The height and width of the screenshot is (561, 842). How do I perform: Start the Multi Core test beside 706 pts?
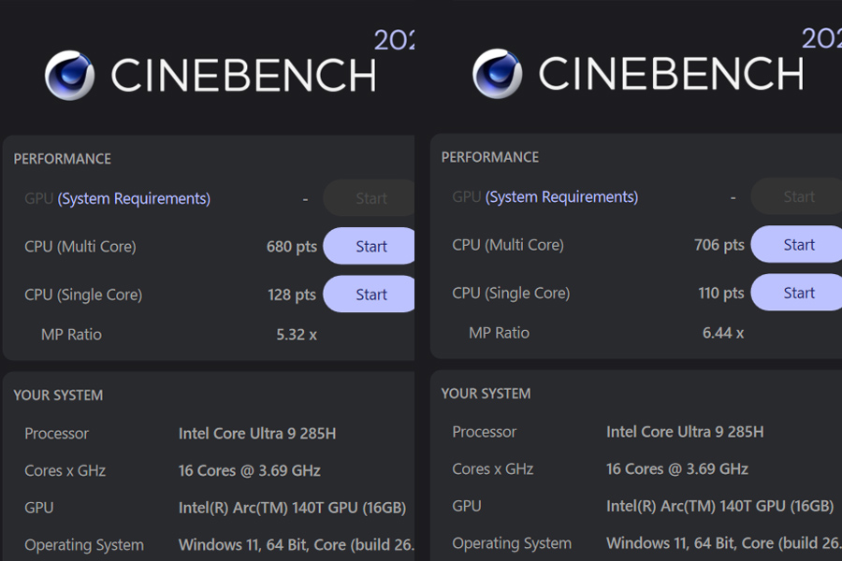tap(796, 244)
